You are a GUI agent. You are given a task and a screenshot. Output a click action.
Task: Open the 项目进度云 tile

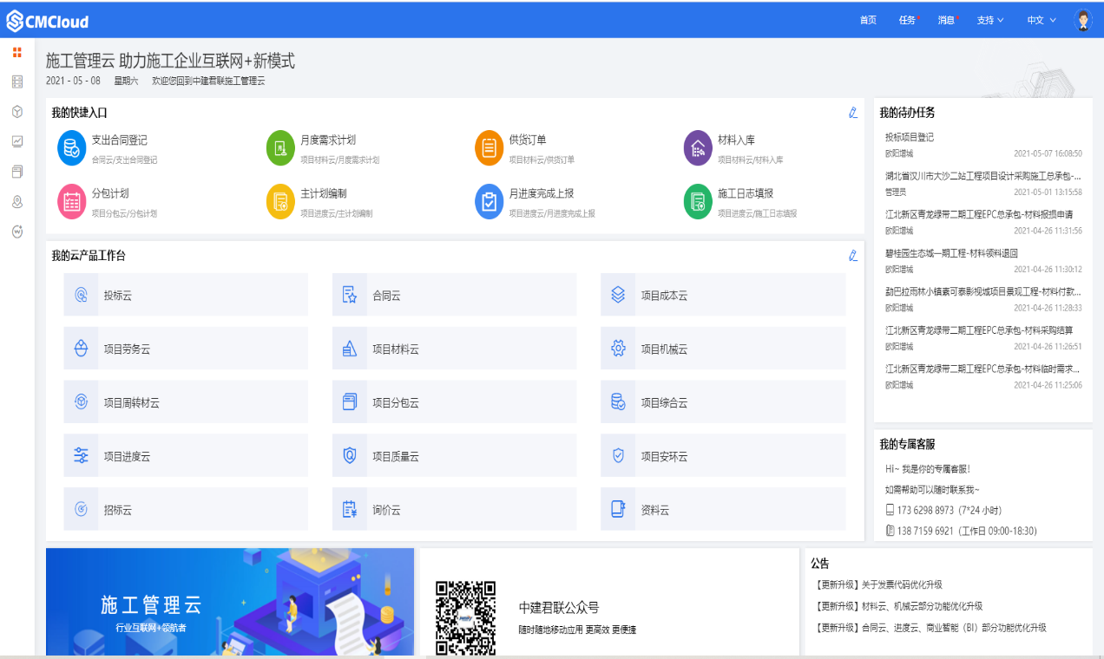tap(186, 456)
